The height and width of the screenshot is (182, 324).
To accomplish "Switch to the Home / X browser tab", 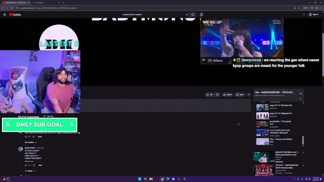I will (46, 3).
